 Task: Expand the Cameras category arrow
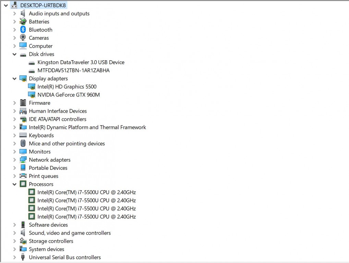(x=14, y=38)
